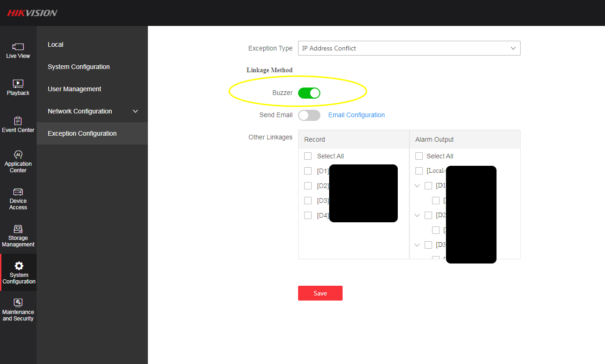Screen dimensions: 605x364
Task: Enable the Send Email toggle
Action: (309, 115)
